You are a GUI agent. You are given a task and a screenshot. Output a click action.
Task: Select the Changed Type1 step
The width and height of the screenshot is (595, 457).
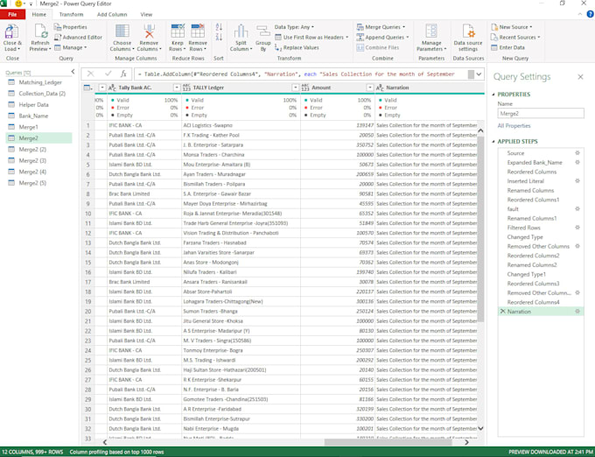(x=526, y=274)
